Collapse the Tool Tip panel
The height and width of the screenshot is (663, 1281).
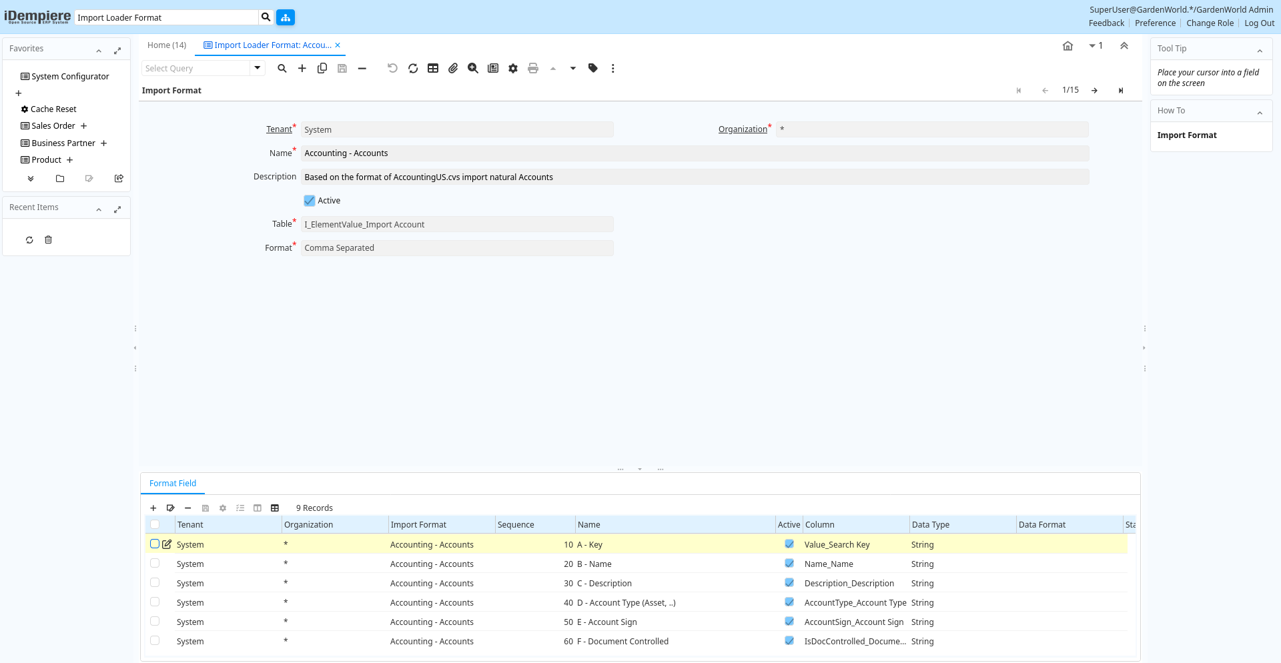[1260, 49]
